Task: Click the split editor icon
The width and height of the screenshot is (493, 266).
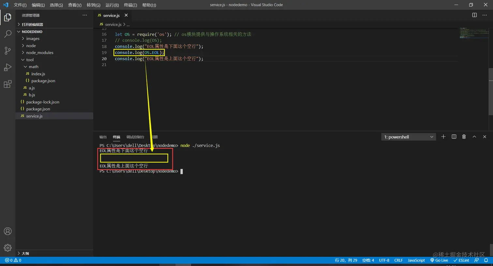Action: click(x=474, y=15)
